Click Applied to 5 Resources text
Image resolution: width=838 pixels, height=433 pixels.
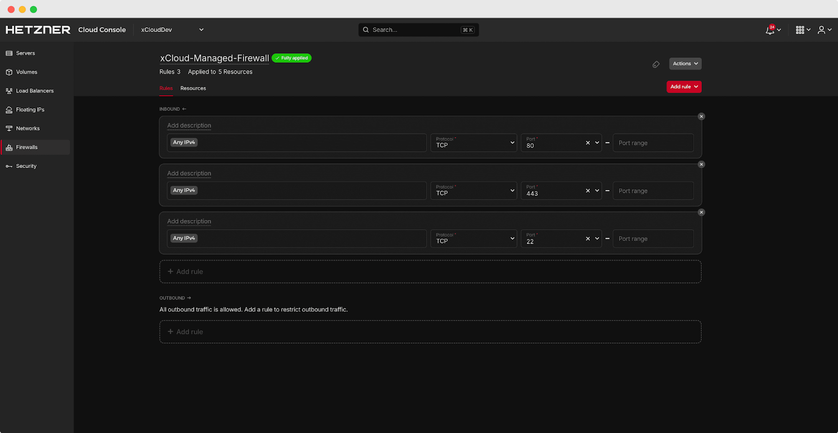point(220,72)
